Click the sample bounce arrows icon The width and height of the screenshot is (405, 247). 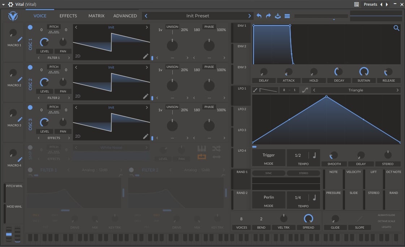[216, 157]
